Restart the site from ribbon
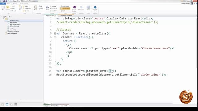Image resolution: width=198 pixels, height=111 pixels. (x=13, y=11)
